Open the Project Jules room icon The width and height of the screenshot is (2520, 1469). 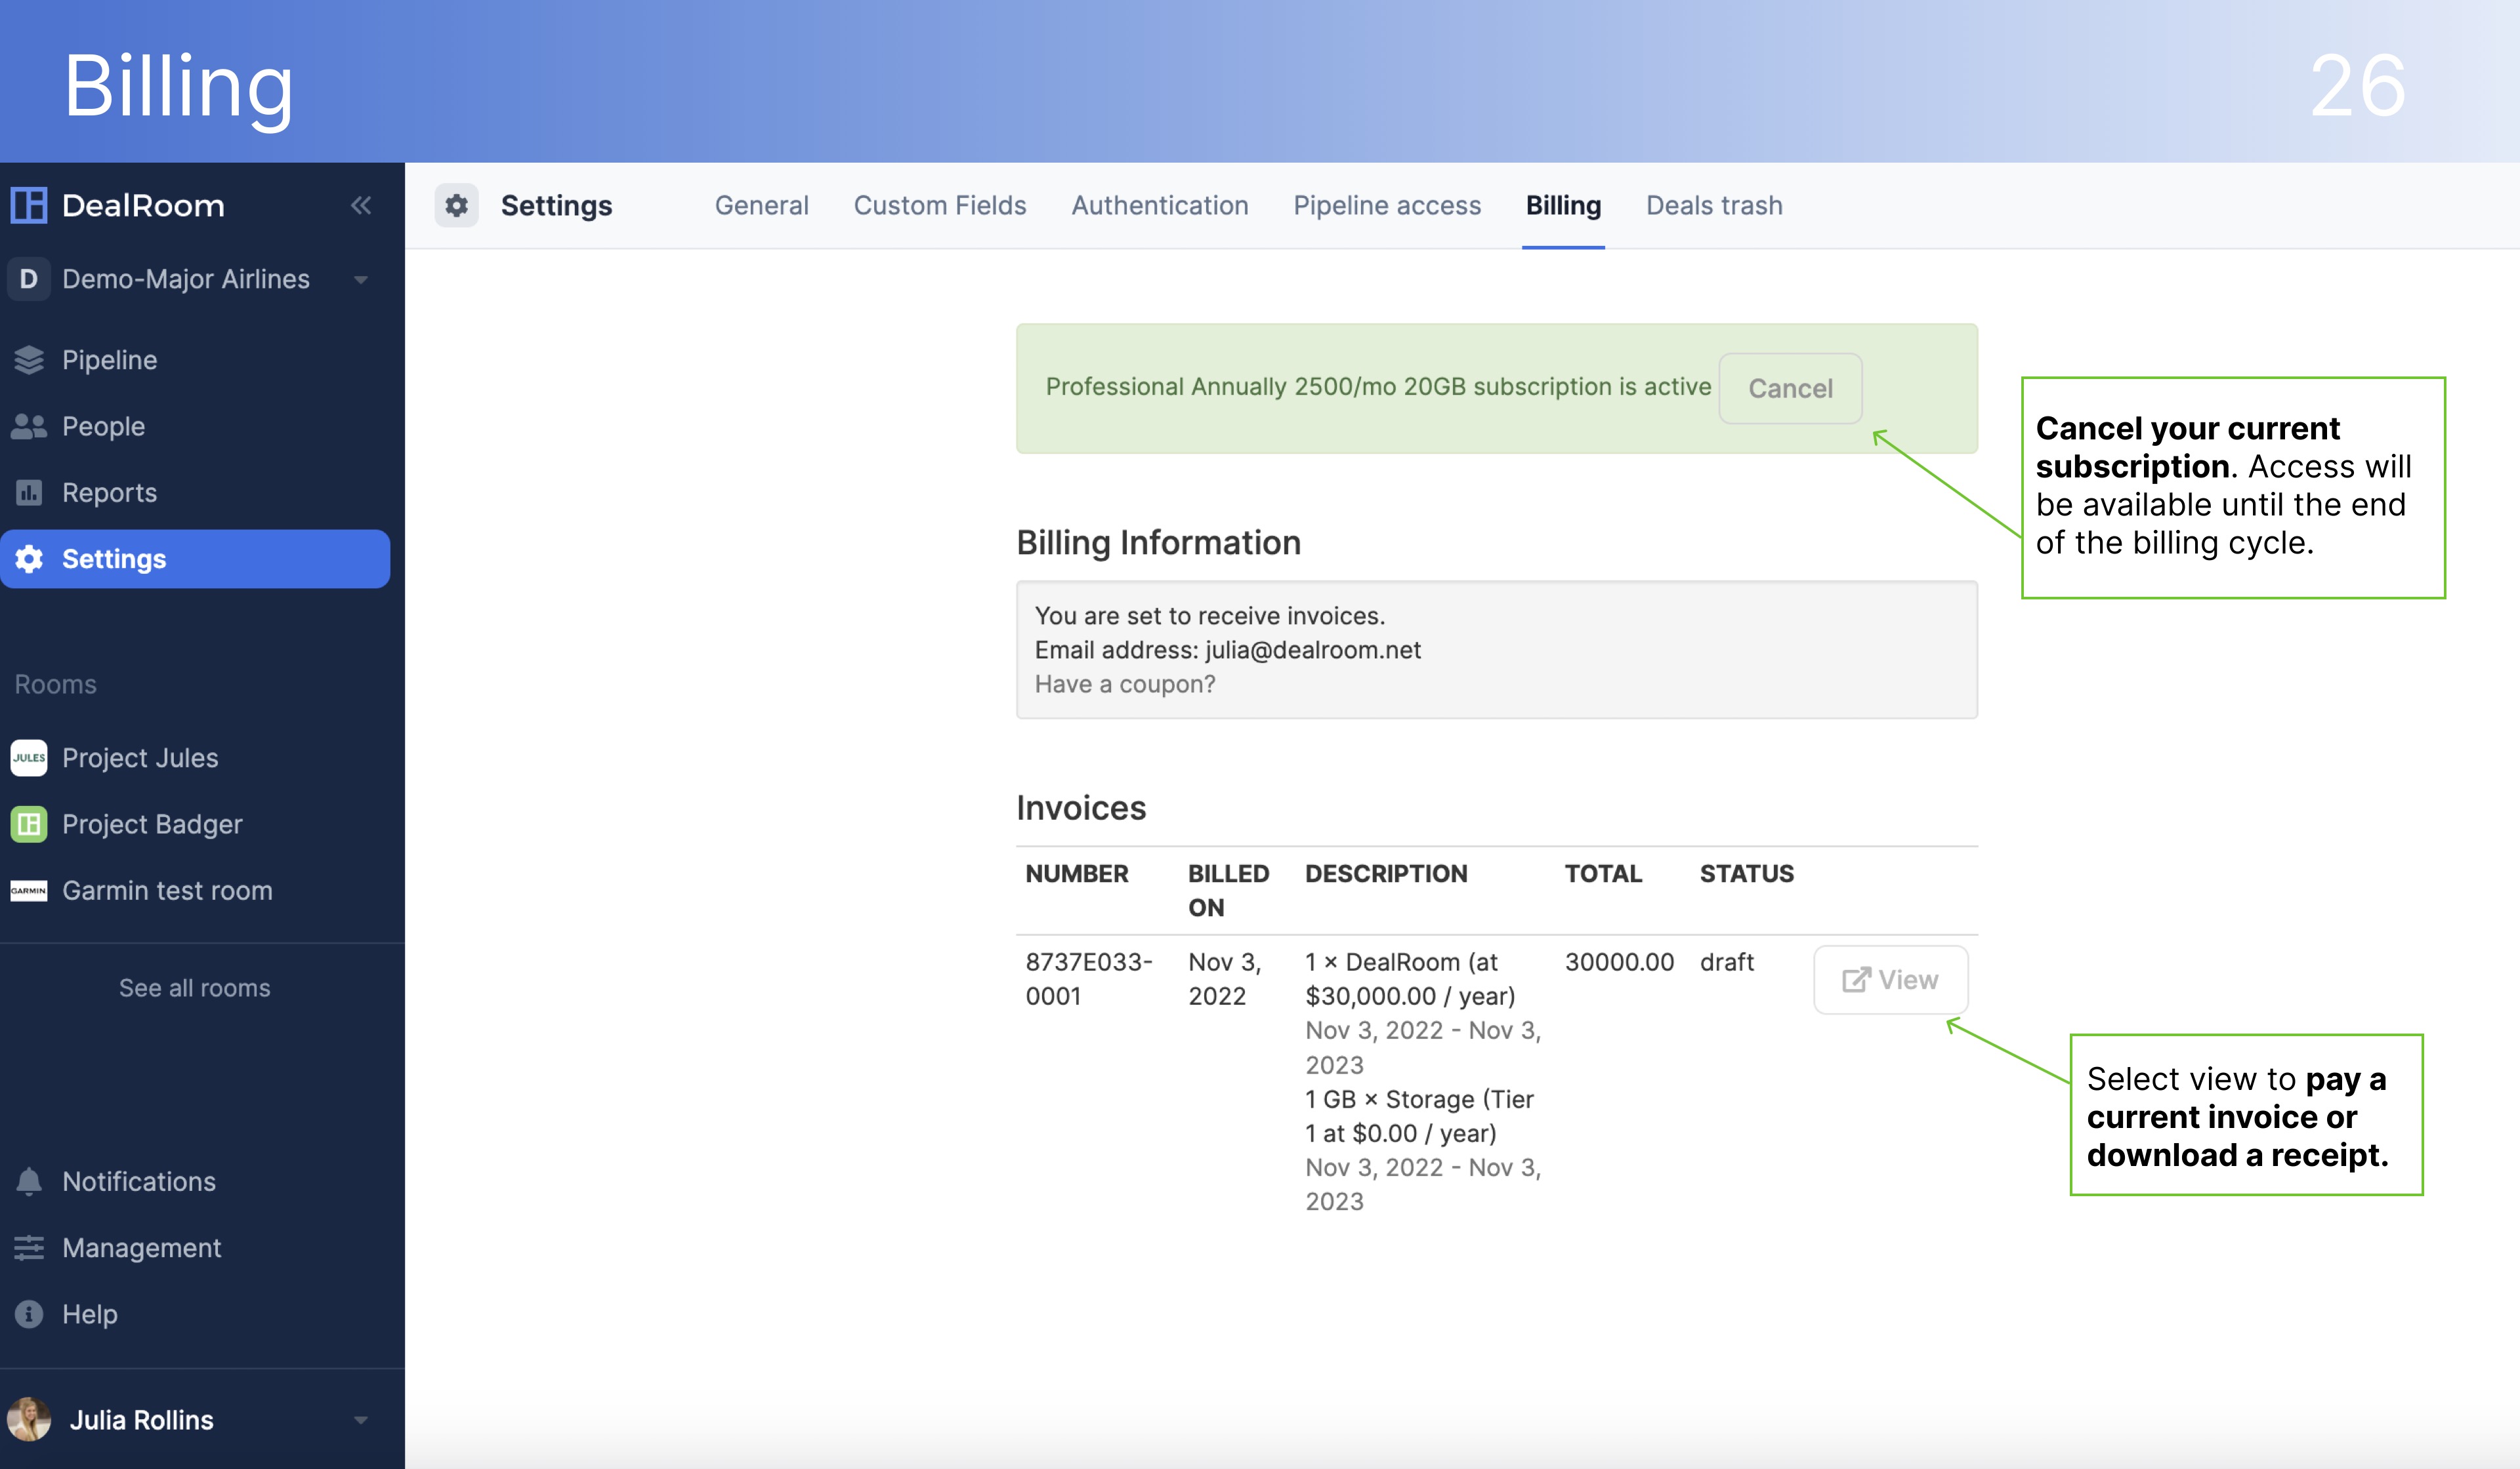tap(30, 757)
